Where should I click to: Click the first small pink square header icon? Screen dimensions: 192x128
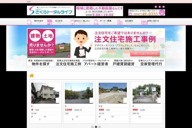coord(156,7)
